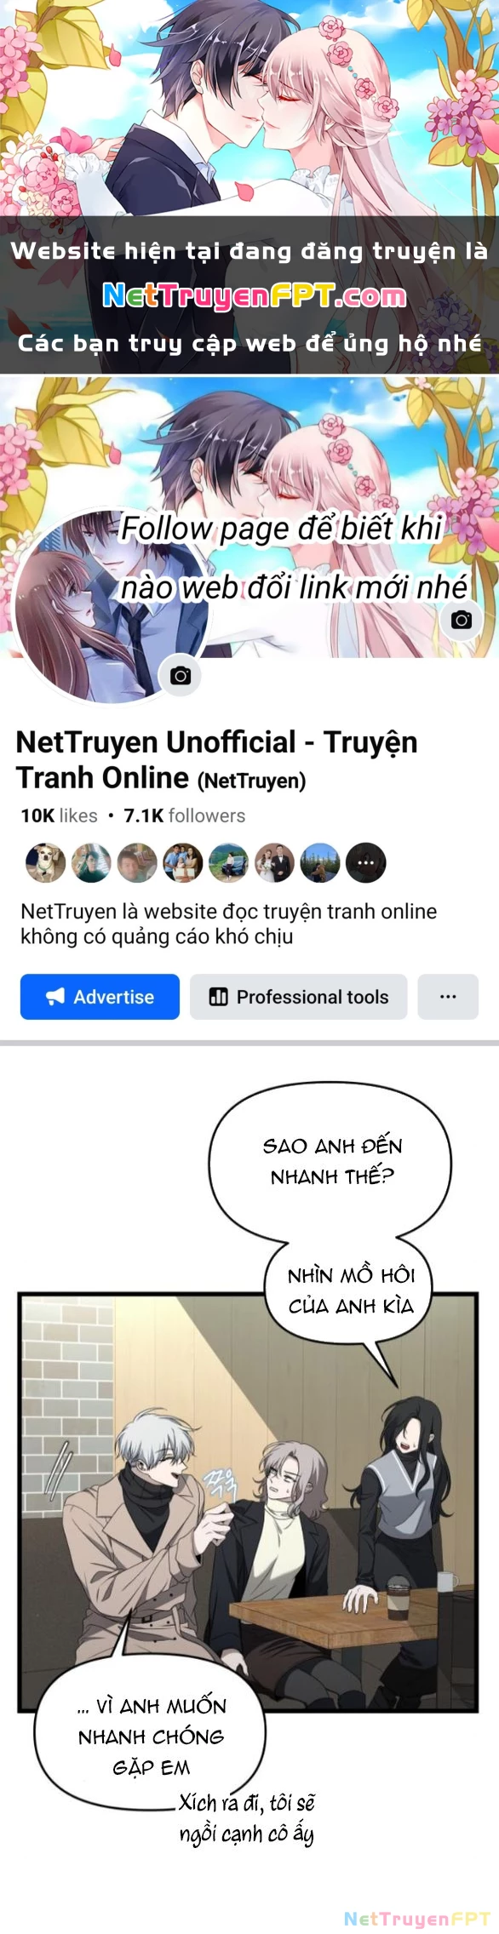Open the wedding couple follower avatar

(x=274, y=863)
